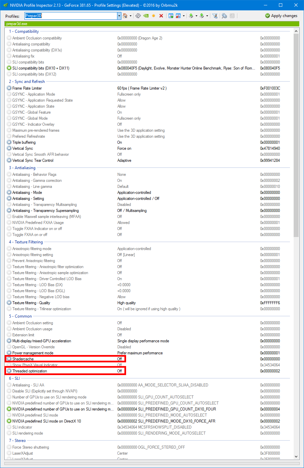
Task: Click the vertical scrollbar down arrow
Action: (296, 457)
